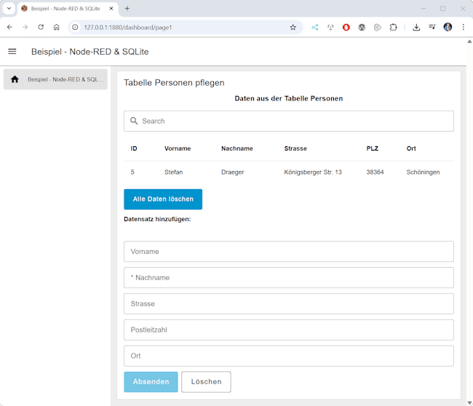473x406 pixels.
Task: Open a new browser tab with plus
Action: click(x=127, y=9)
